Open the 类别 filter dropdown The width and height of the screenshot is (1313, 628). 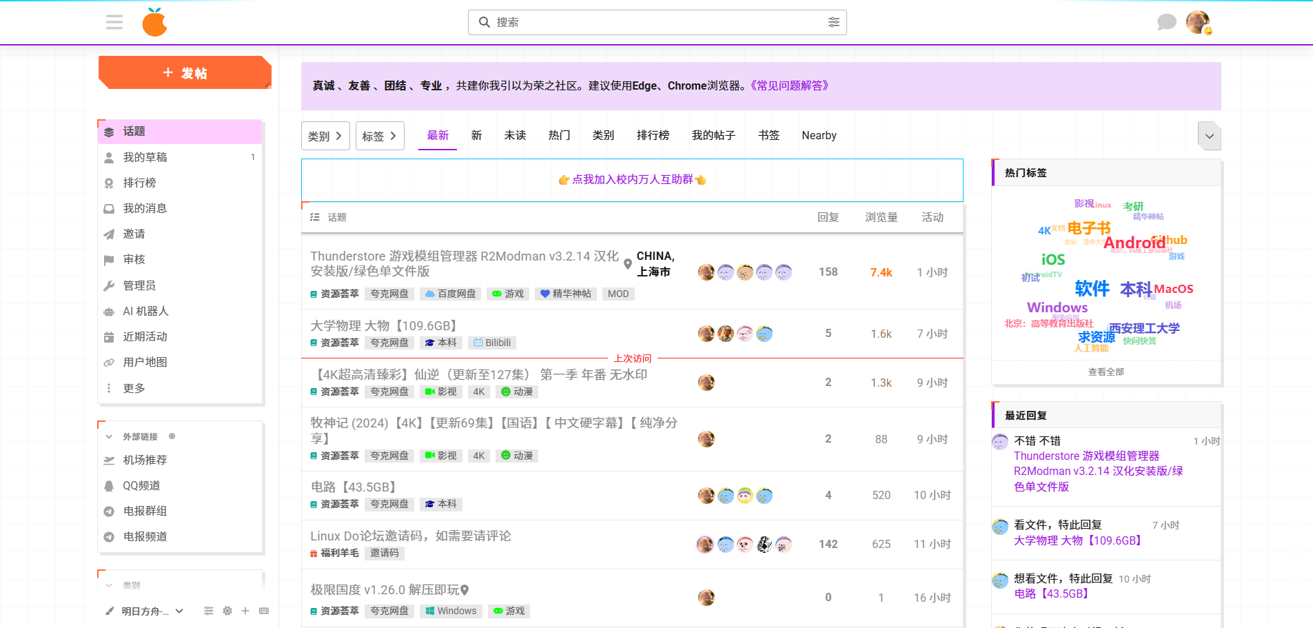[325, 136]
